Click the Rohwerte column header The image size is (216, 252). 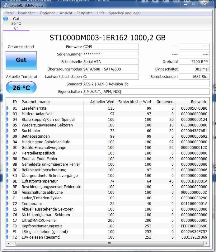192,102
